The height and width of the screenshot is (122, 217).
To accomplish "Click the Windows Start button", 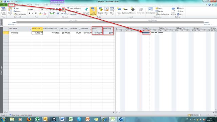I will pos(3,119).
